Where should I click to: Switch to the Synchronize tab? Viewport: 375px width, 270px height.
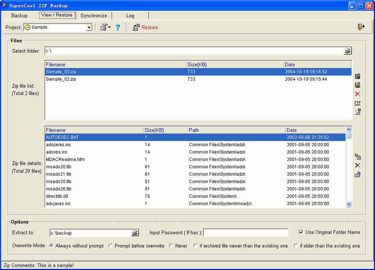tap(94, 16)
